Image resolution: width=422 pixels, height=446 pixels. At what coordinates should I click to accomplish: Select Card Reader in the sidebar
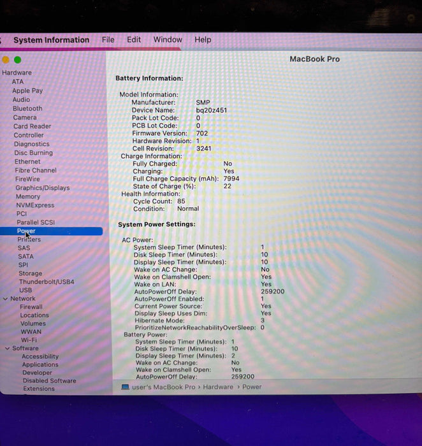pos(32,126)
